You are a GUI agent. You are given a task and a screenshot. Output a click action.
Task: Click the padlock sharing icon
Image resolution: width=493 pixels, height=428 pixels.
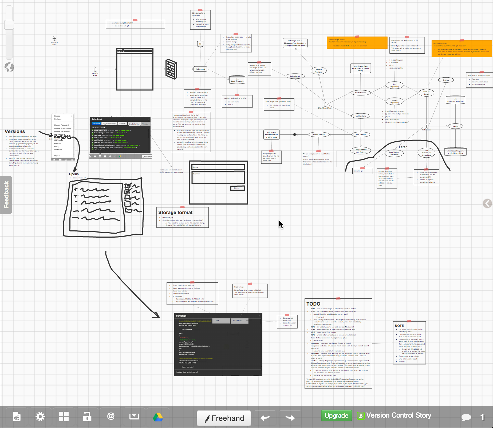(x=87, y=417)
